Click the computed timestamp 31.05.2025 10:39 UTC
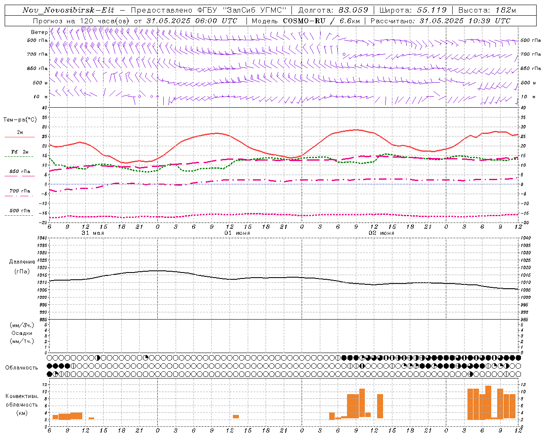Viewport: 543px width, 434px height. [x=465, y=21]
